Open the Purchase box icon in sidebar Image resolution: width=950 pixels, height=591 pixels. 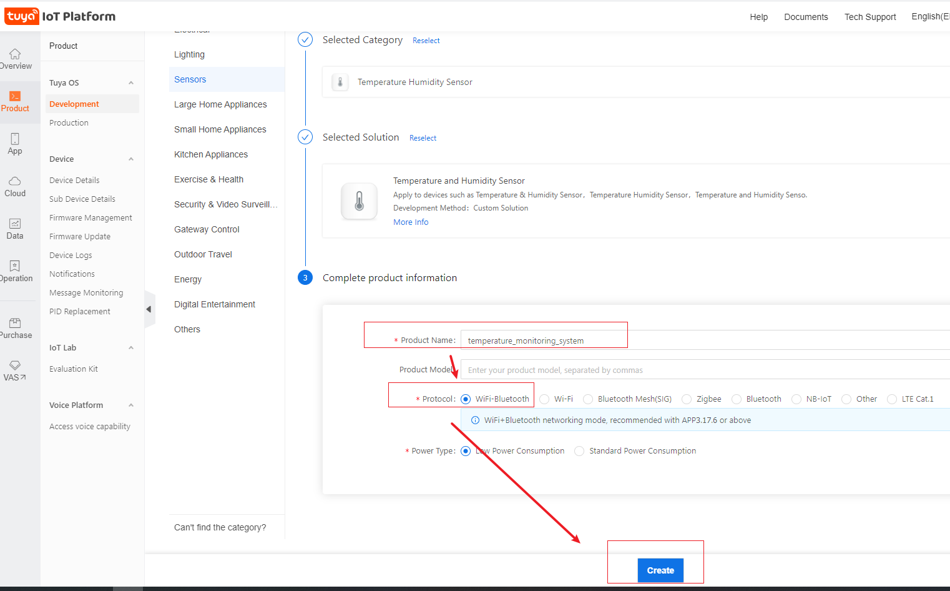[x=15, y=323]
